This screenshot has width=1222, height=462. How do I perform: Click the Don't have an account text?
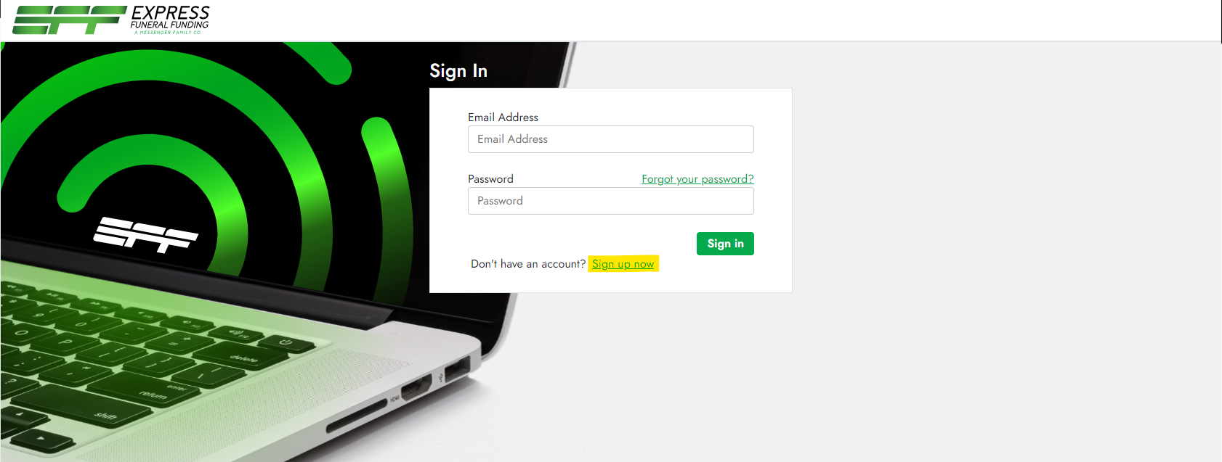(528, 264)
